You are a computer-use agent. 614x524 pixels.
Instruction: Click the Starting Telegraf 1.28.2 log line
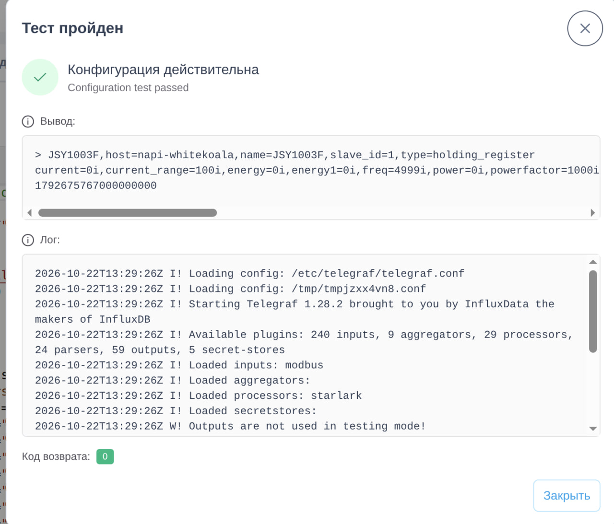pos(295,304)
